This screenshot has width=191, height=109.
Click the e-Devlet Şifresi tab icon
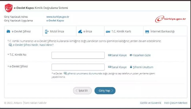point(8,31)
